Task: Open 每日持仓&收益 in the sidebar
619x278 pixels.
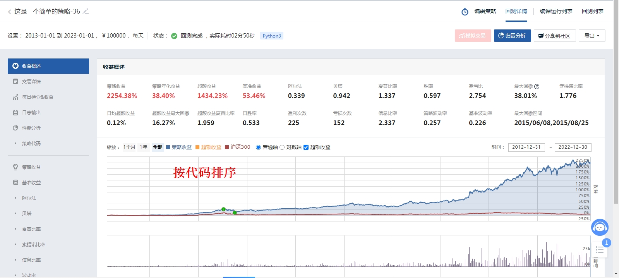Action: pos(38,97)
